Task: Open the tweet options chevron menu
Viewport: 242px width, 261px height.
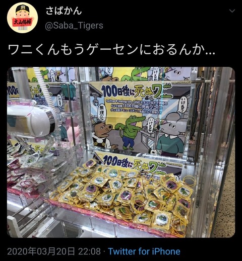Action: click(x=232, y=11)
